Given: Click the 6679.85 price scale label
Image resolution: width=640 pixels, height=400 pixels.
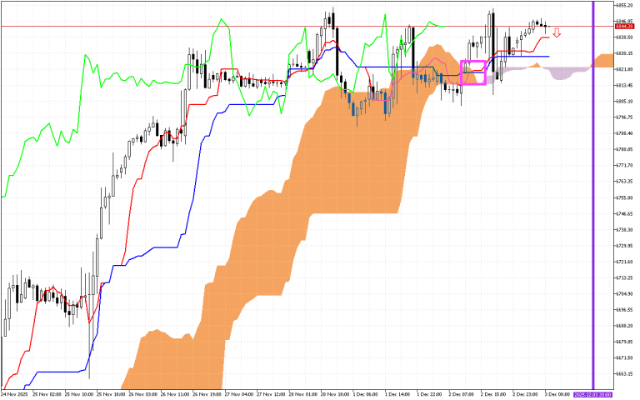Looking at the screenshot, I should (x=624, y=342).
